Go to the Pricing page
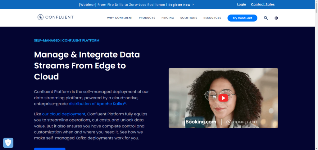This screenshot has height=150, width=318. coord(168,18)
